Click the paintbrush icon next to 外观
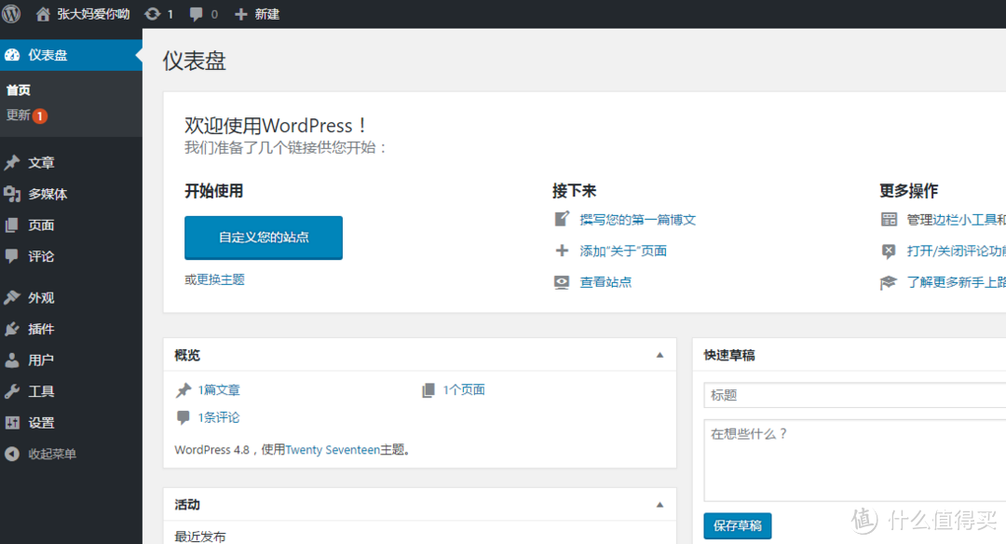The height and width of the screenshot is (544, 1006). pyautogui.click(x=12, y=298)
